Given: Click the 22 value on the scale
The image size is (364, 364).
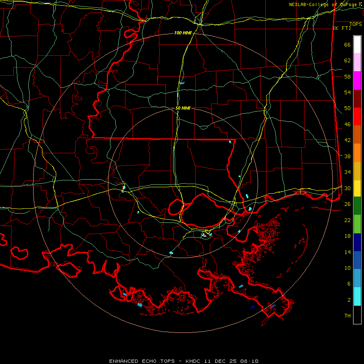Looking at the screenshot, I should (x=347, y=220).
